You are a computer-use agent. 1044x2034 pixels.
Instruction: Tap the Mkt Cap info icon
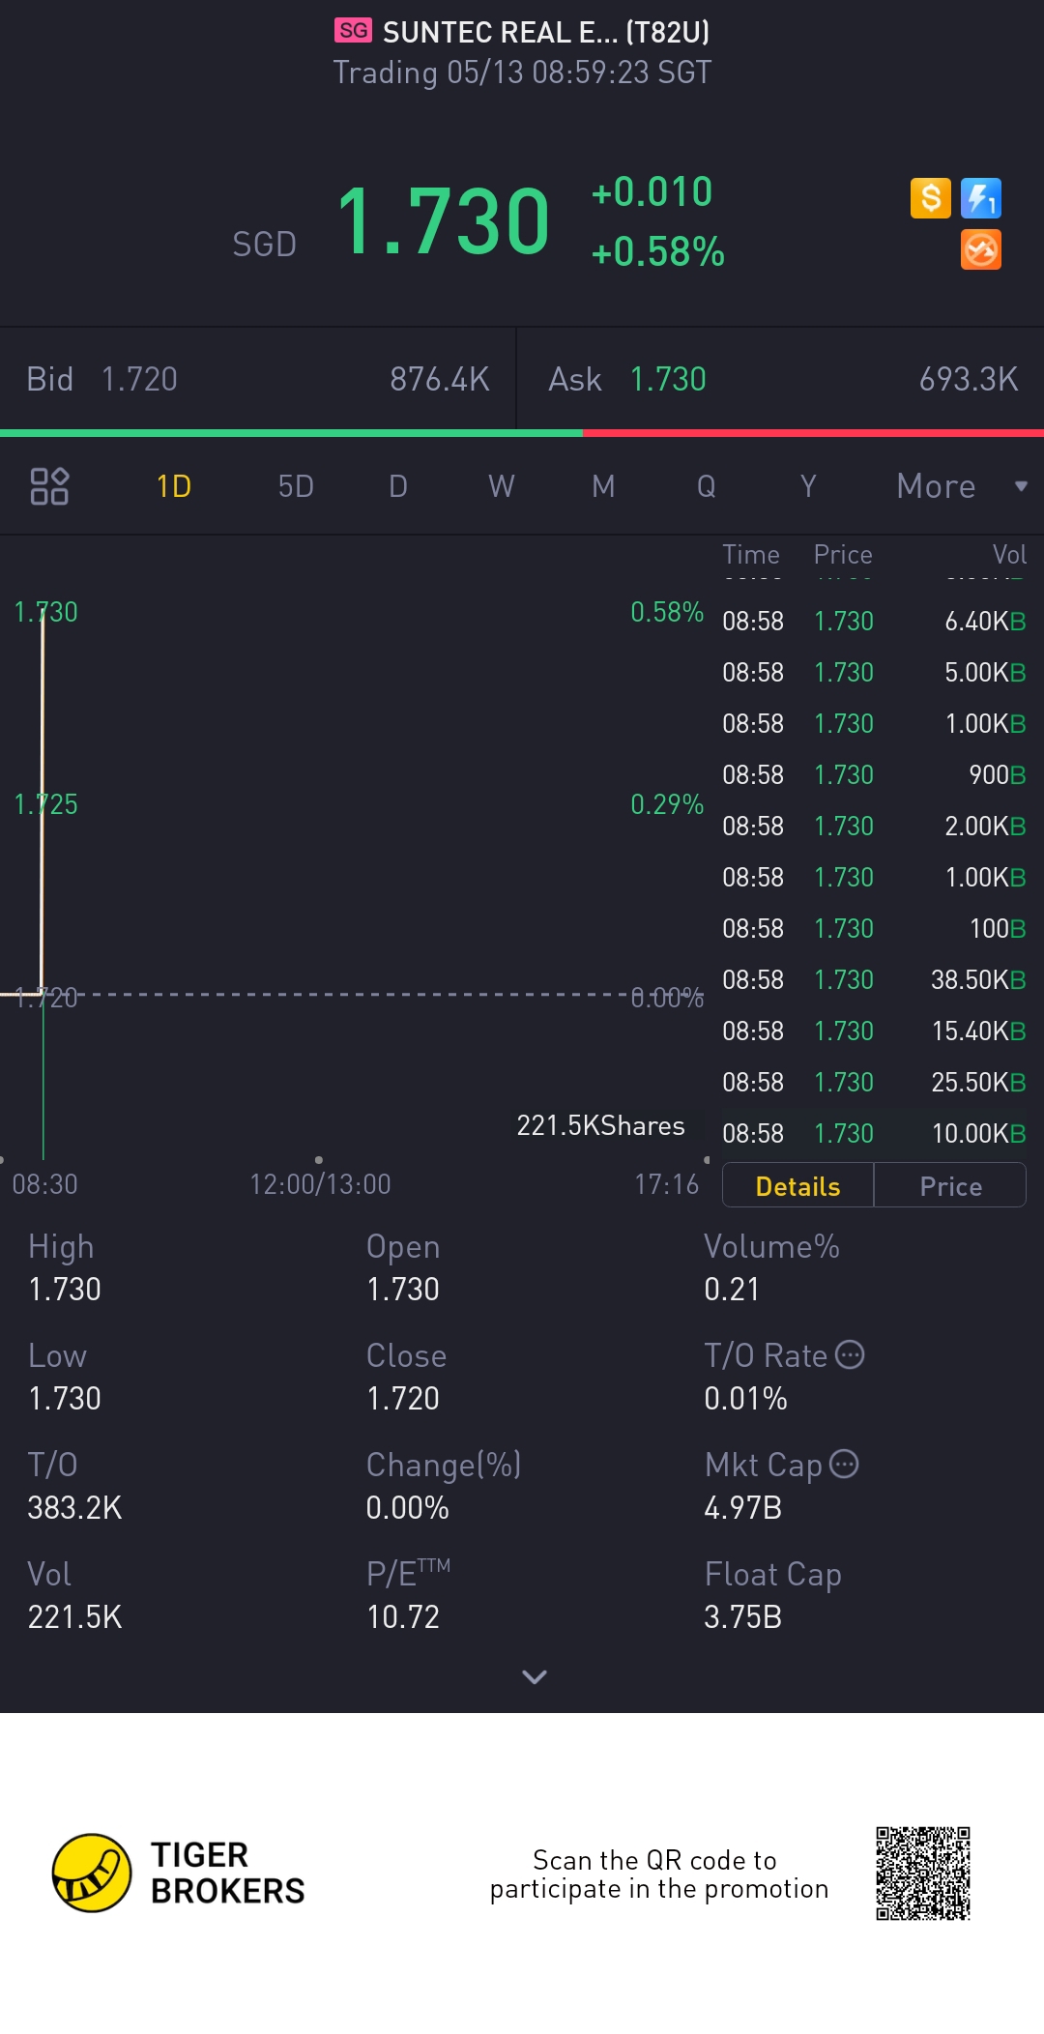(x=844, y=1464)
